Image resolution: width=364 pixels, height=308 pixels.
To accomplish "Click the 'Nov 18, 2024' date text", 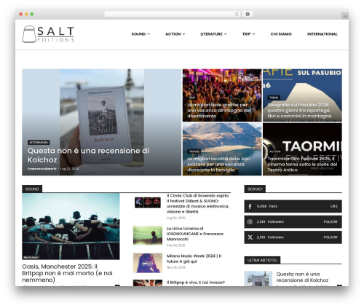I will tap(175, 267).
